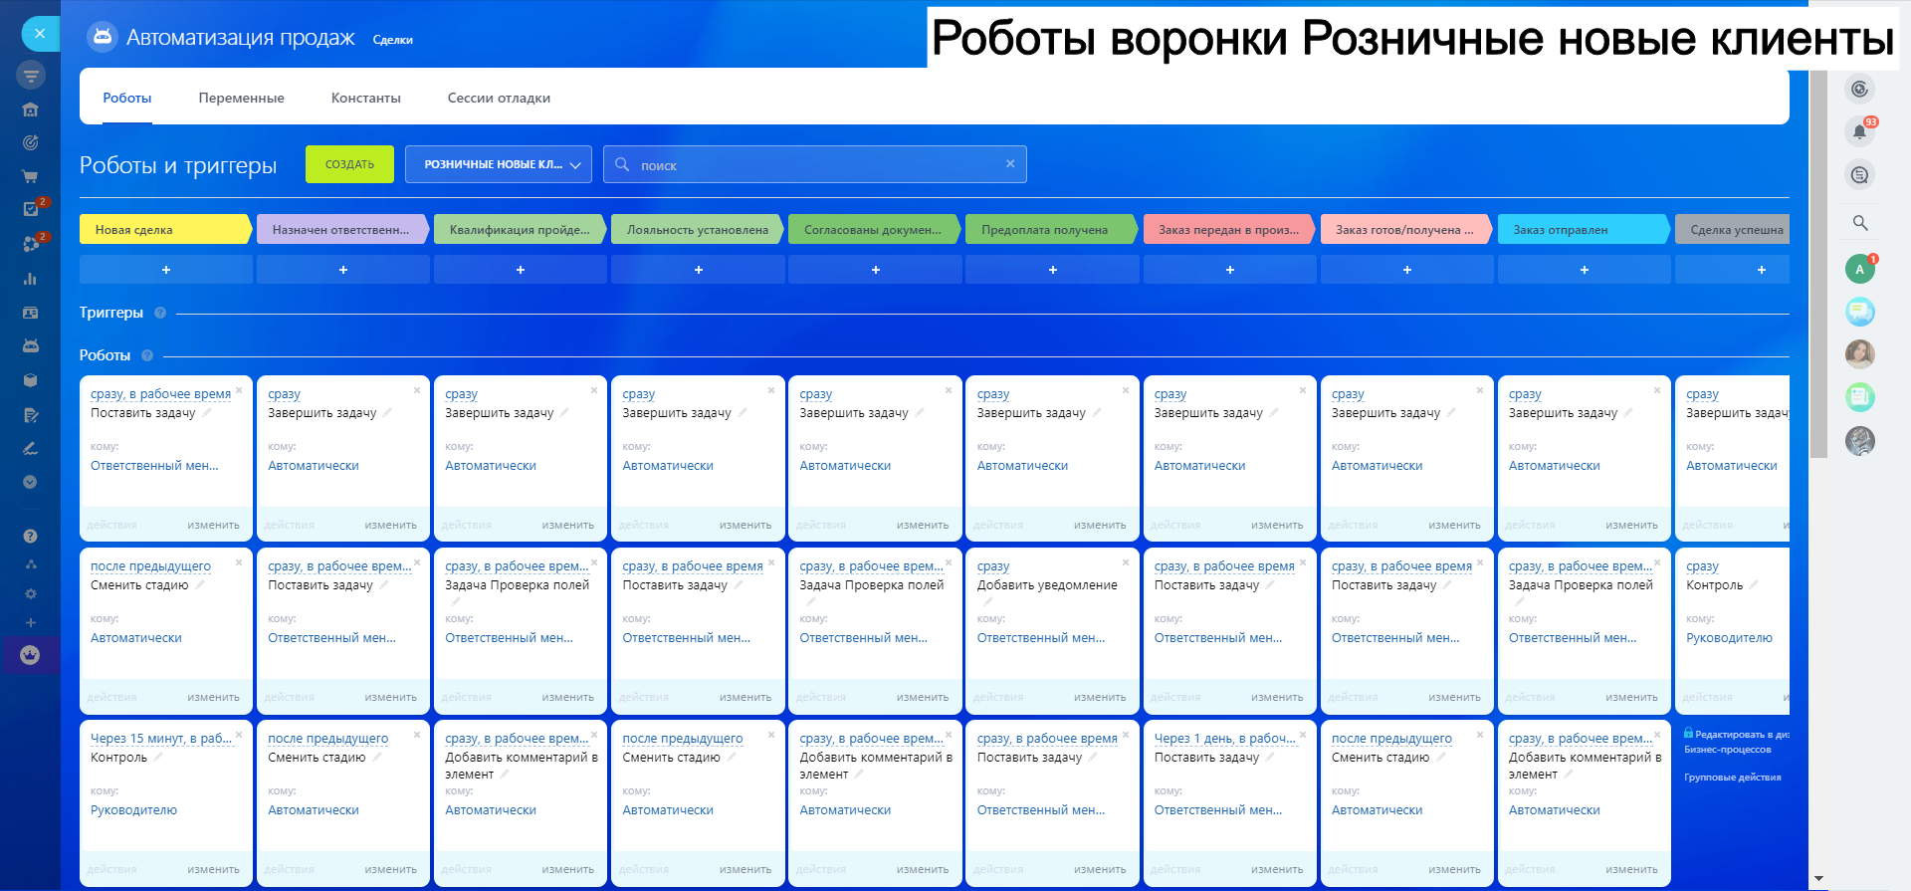Click изменить on the 'Через 15 минут' Контроль robot

pos(213,870)
